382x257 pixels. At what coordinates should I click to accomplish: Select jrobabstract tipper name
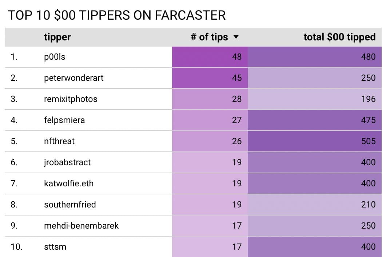tap(67, 162)
